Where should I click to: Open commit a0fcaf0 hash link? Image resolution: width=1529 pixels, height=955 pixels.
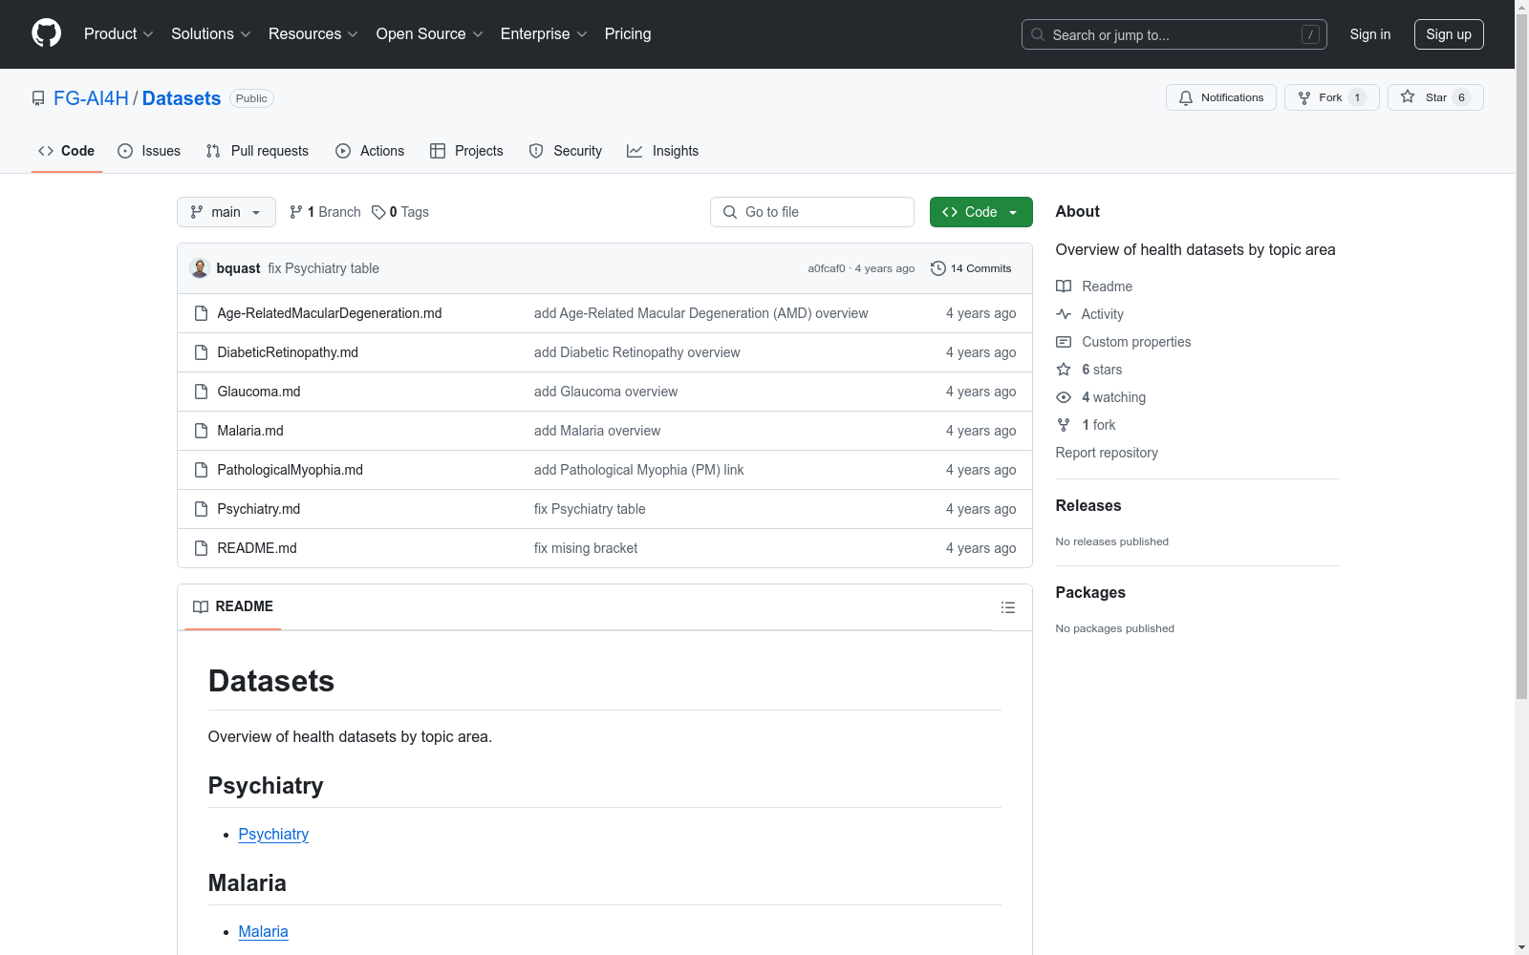click(x=827, y=268)
